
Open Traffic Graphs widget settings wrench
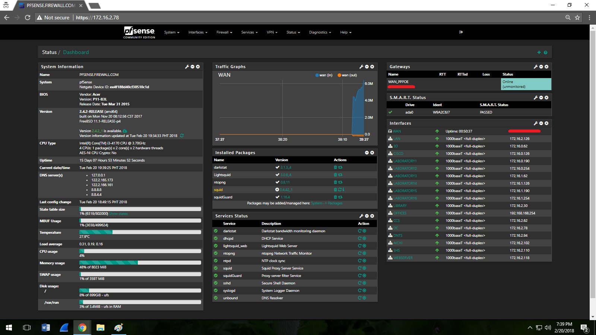click(x=361, y=67)
